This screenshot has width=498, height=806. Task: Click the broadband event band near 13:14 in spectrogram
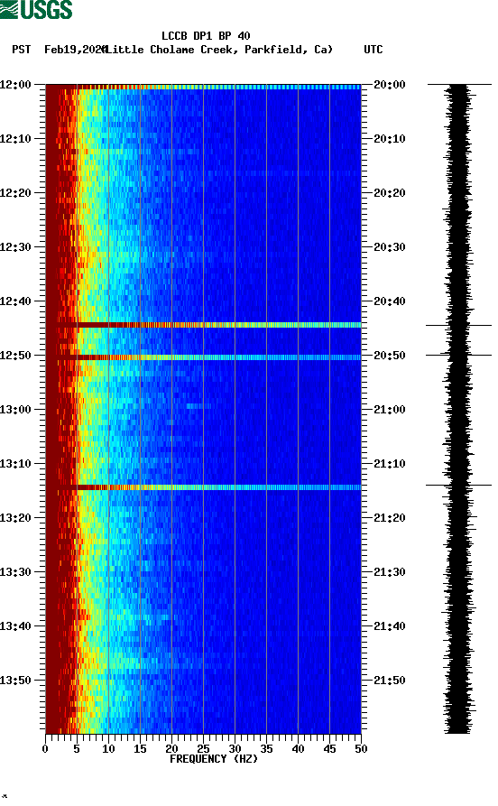tap(204, 487)
